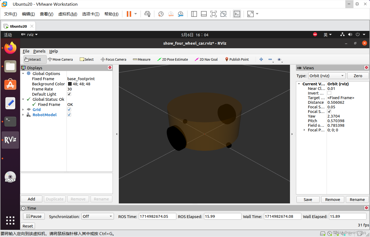Click the Pause time button

(x=34, y=216)
